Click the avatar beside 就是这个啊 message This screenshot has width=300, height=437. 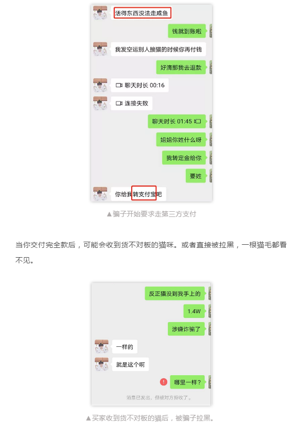pyautogui.click(x=101, y=364)
